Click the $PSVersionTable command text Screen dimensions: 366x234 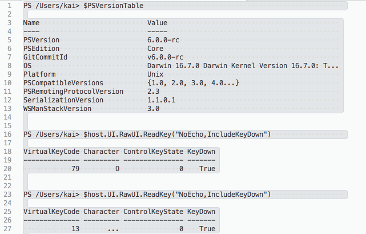coord(113,5)
